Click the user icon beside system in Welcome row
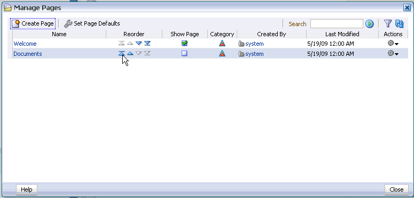This screenshot has height=198, width=414. click(241, 44)
